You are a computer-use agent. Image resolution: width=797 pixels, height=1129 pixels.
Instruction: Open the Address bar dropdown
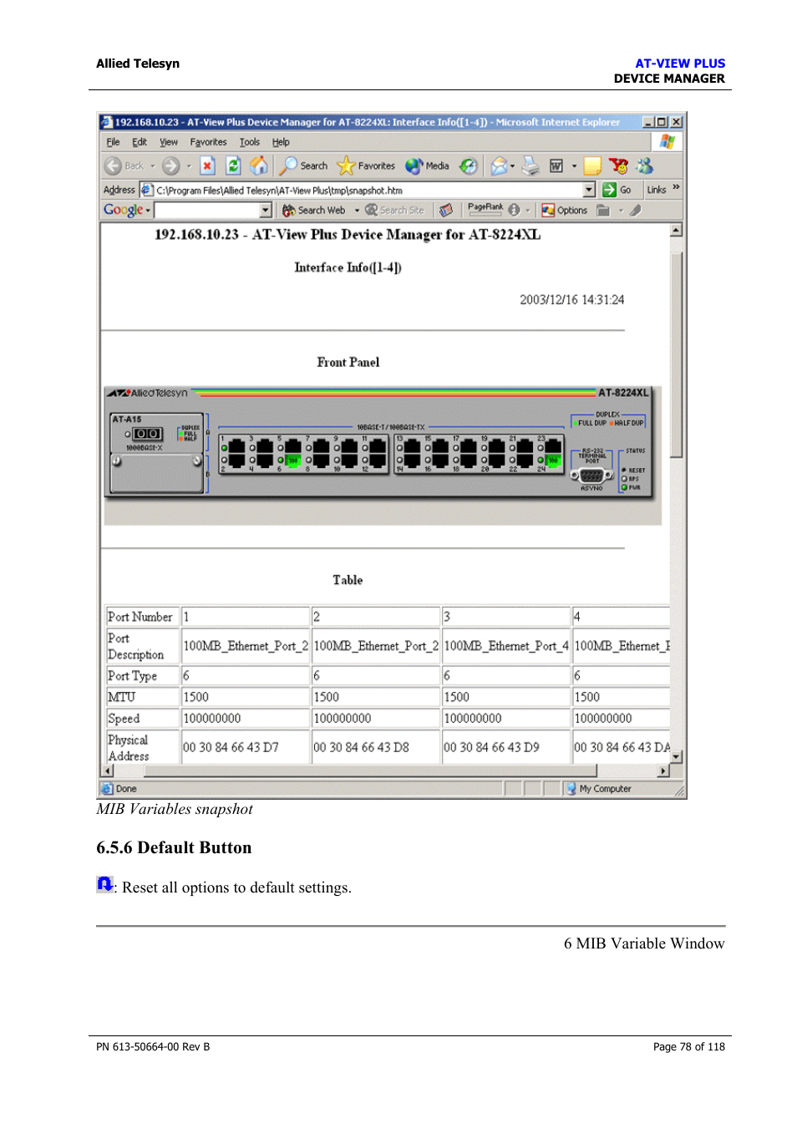point(591,190)
